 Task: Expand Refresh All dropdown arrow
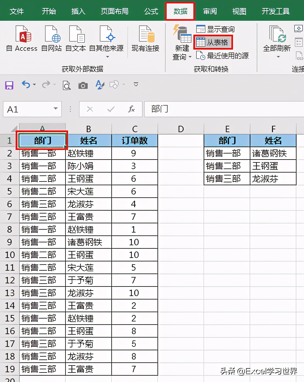click(278, 57)
